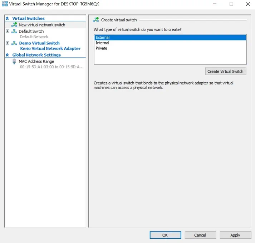Expand the Demo Virtual Switch tree node
Viewport: 255px width, 243px height.
click(x=8, y=43)
